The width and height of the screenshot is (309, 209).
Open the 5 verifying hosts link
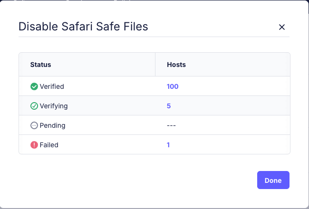169,106
